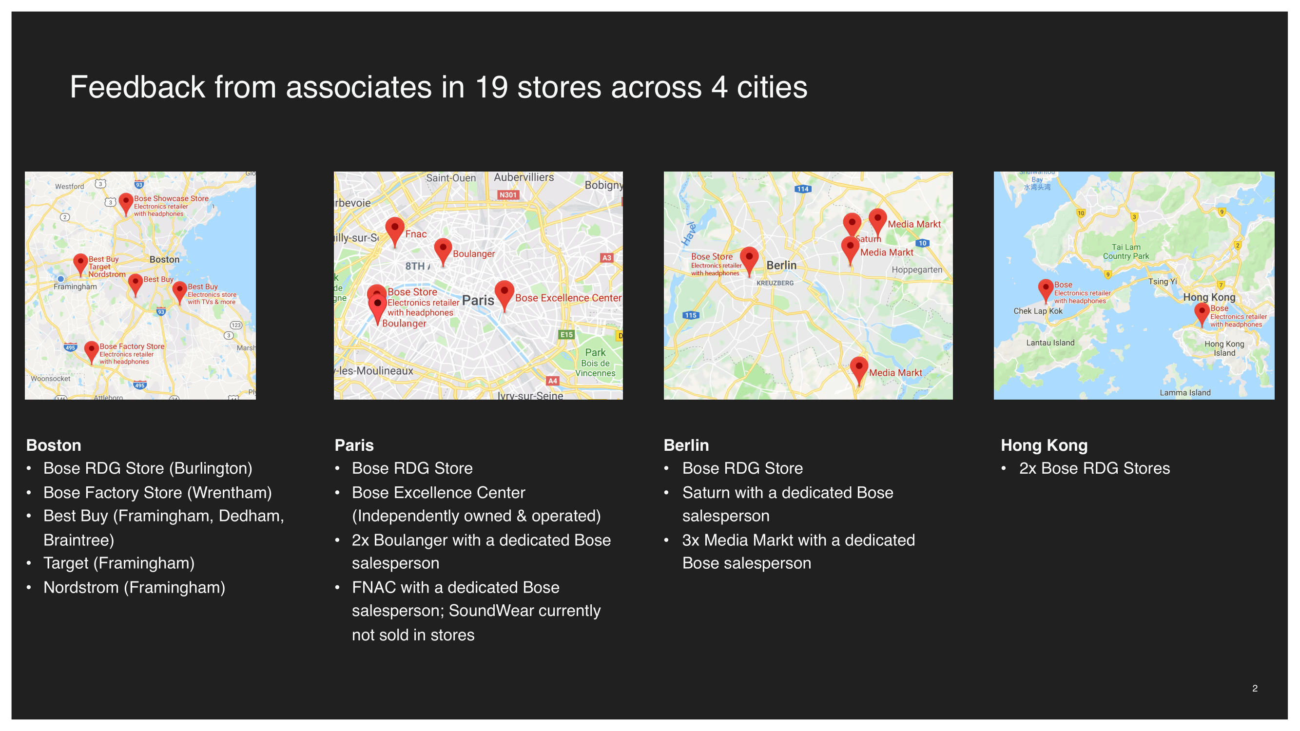Click 'Hoppegarten' label on Berlin map
The image size is (1300, 731).
(x=917, y=270)
